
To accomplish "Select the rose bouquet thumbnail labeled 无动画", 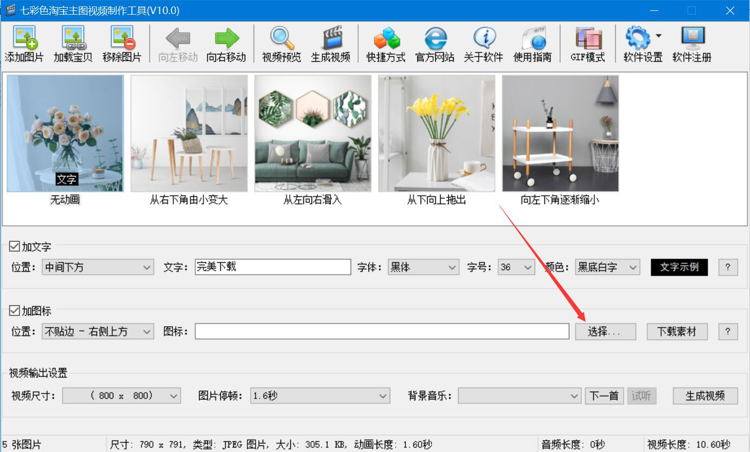I will click(65, 133).
